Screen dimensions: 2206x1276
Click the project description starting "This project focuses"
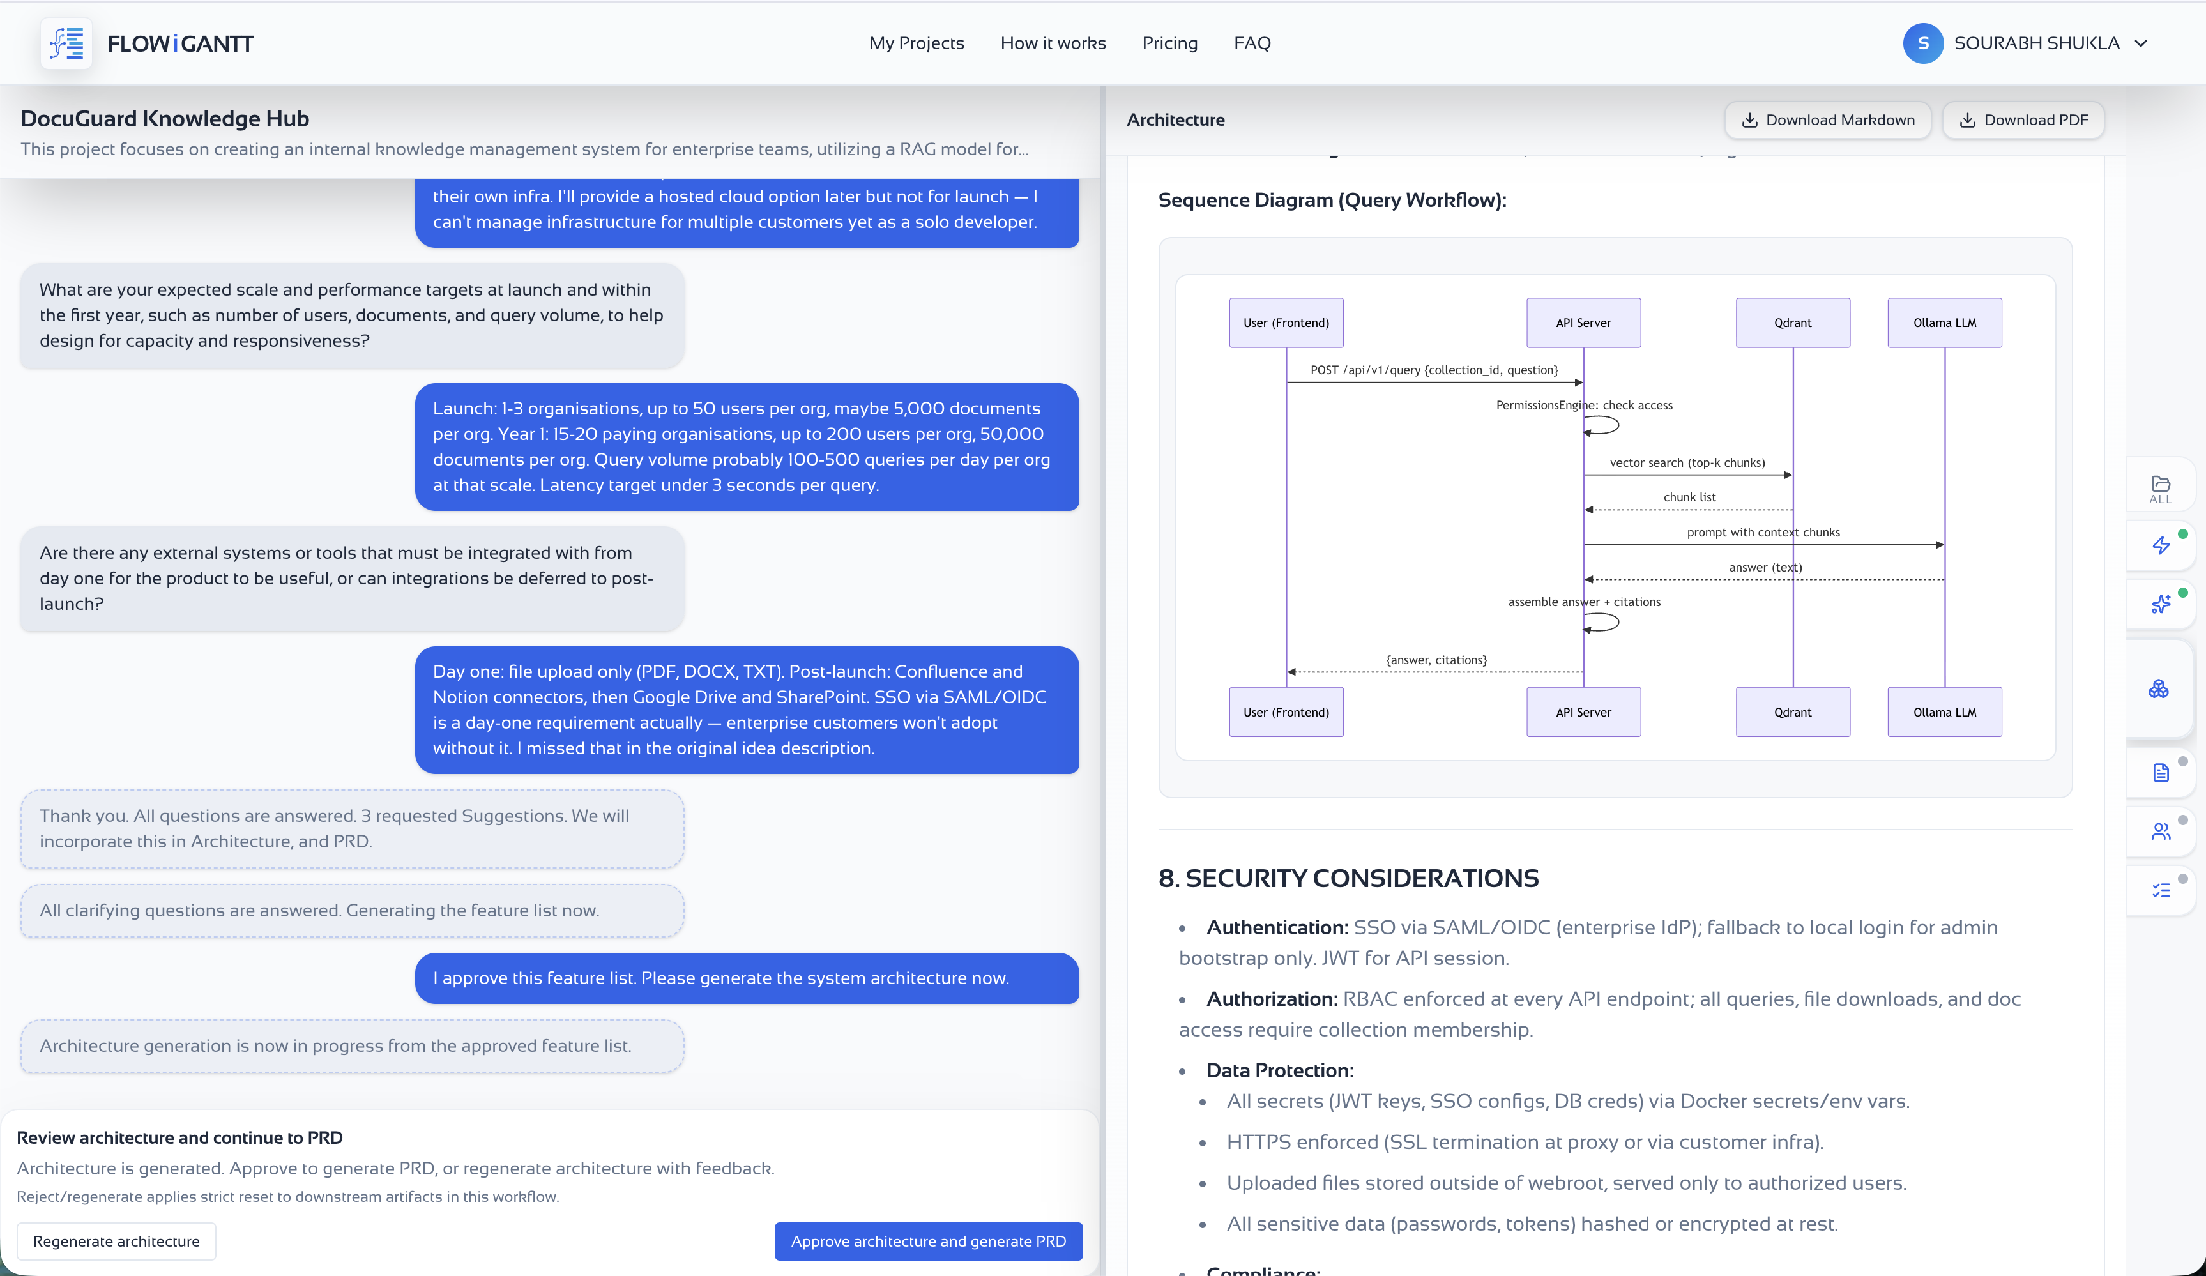click(524, 149)
